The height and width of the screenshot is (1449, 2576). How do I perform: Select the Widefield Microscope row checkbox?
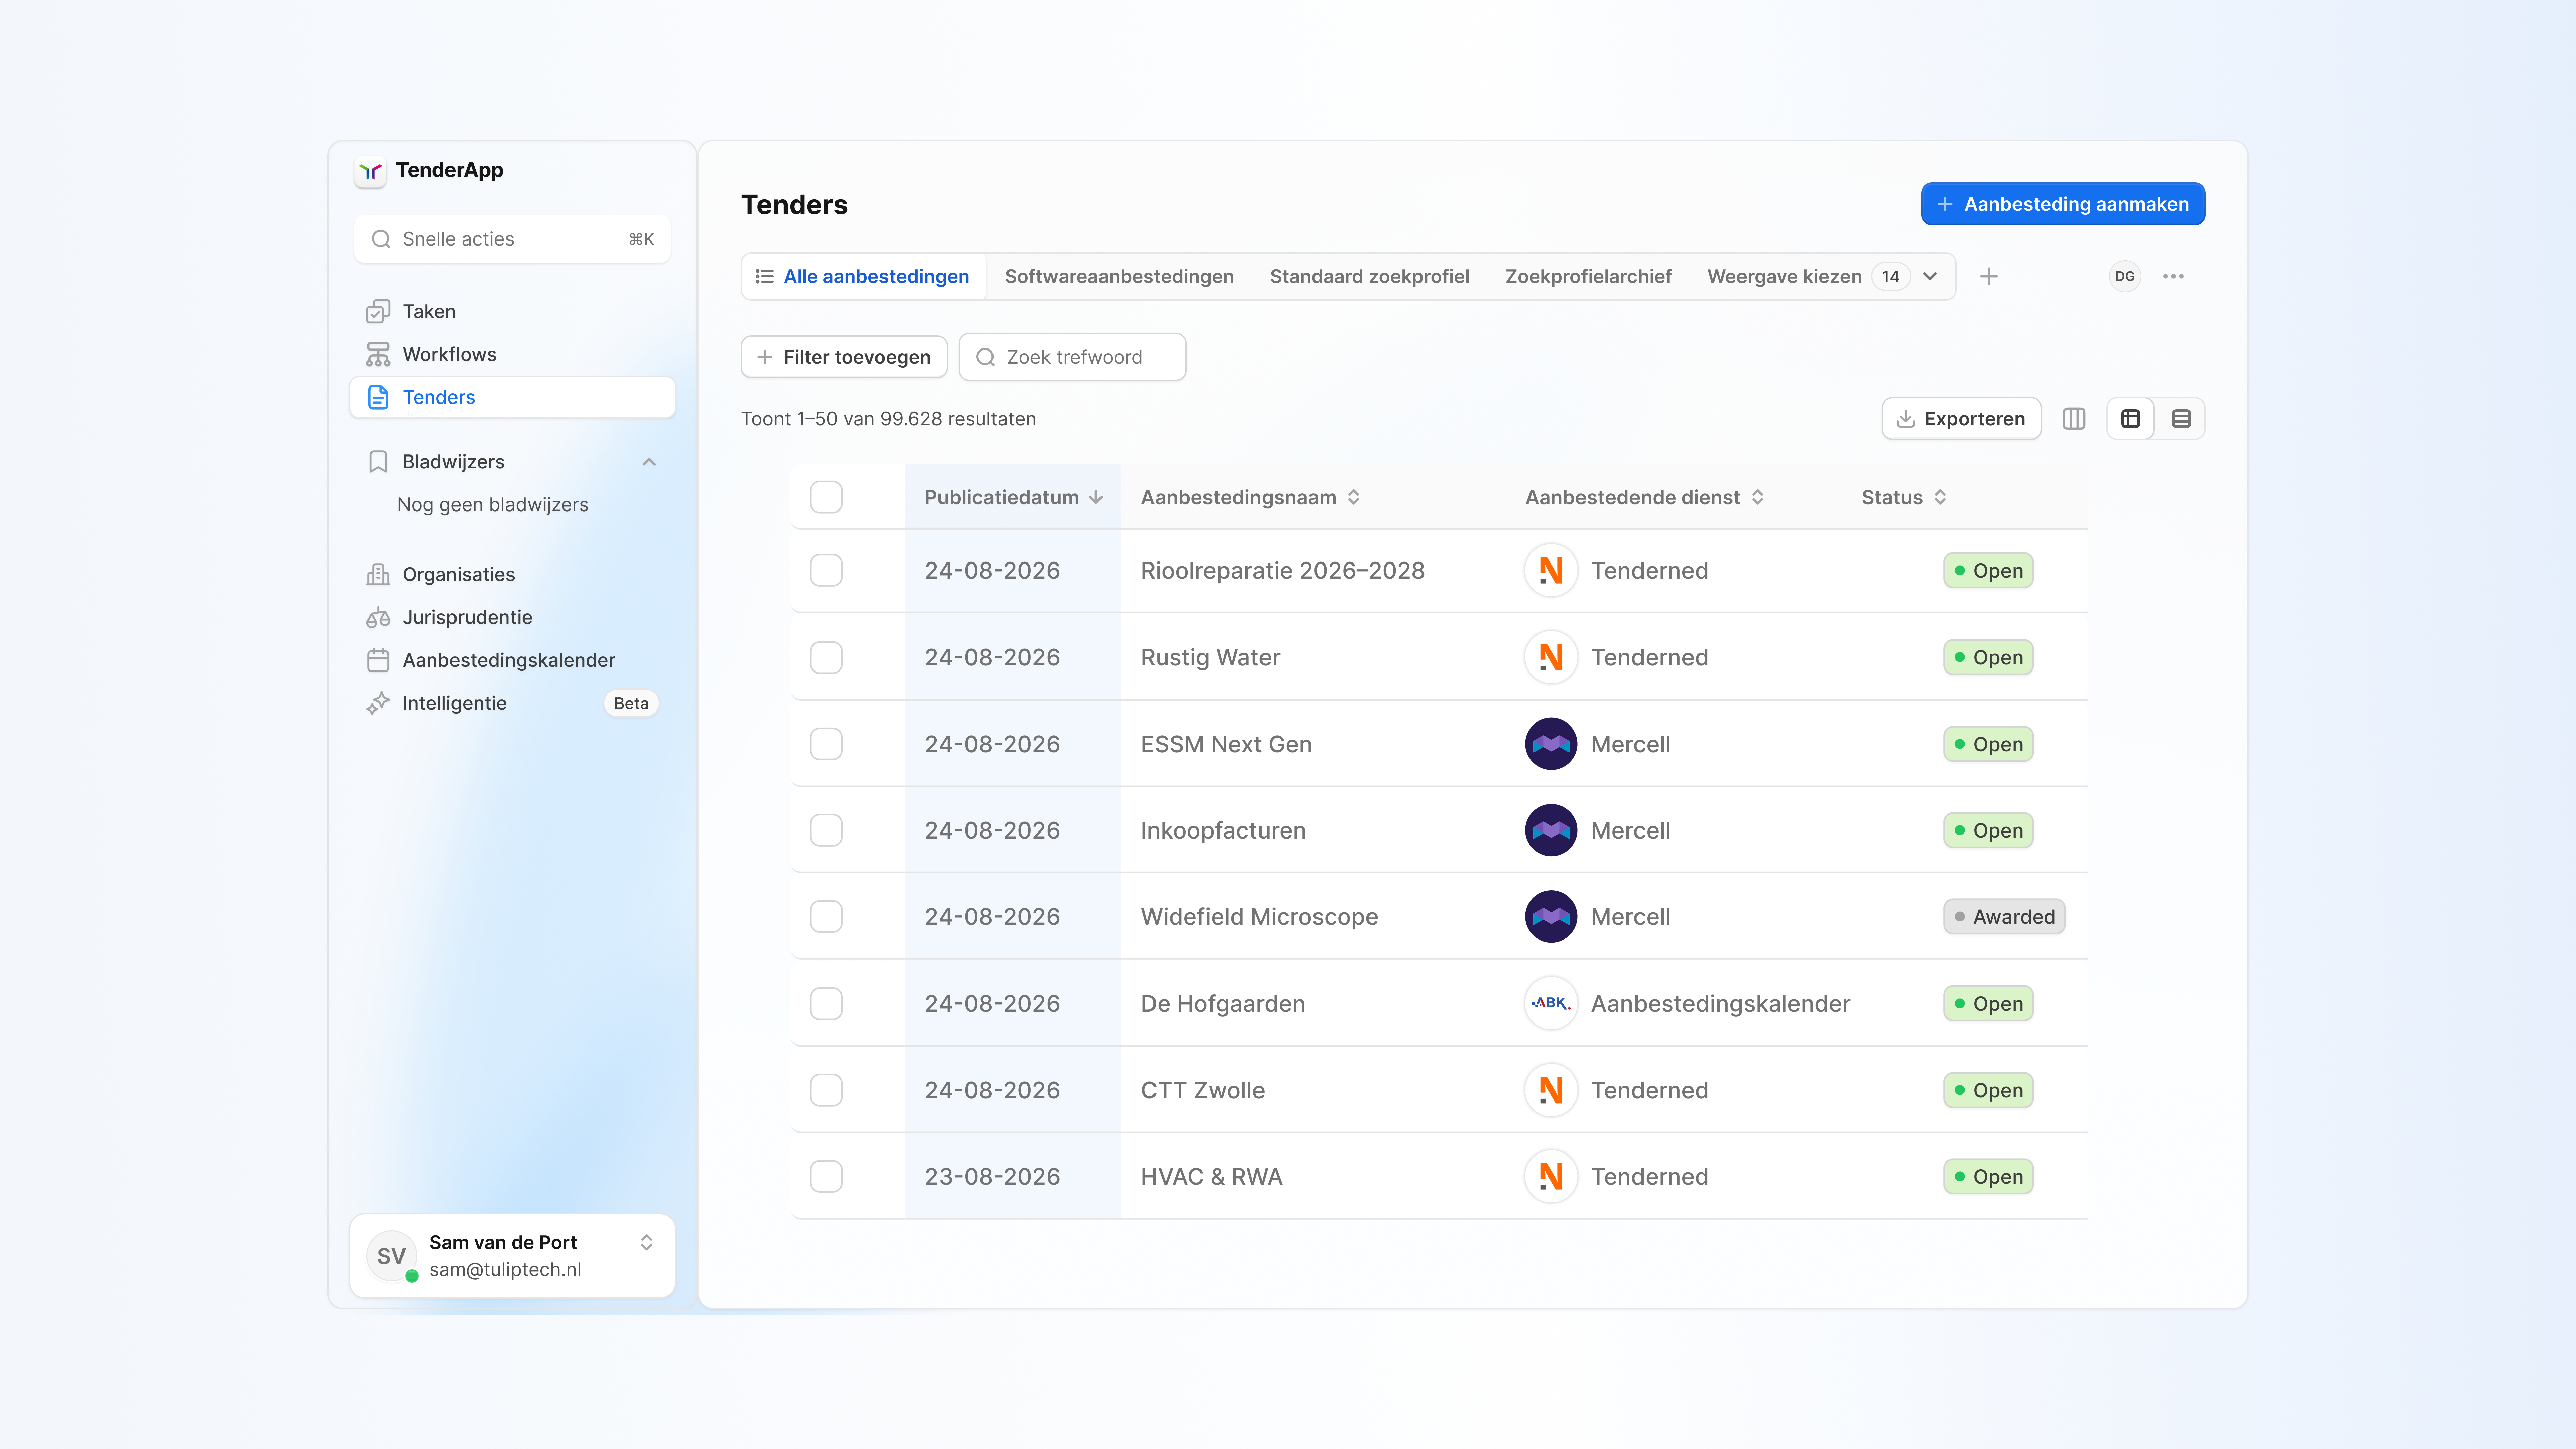(x=826, y=917)
